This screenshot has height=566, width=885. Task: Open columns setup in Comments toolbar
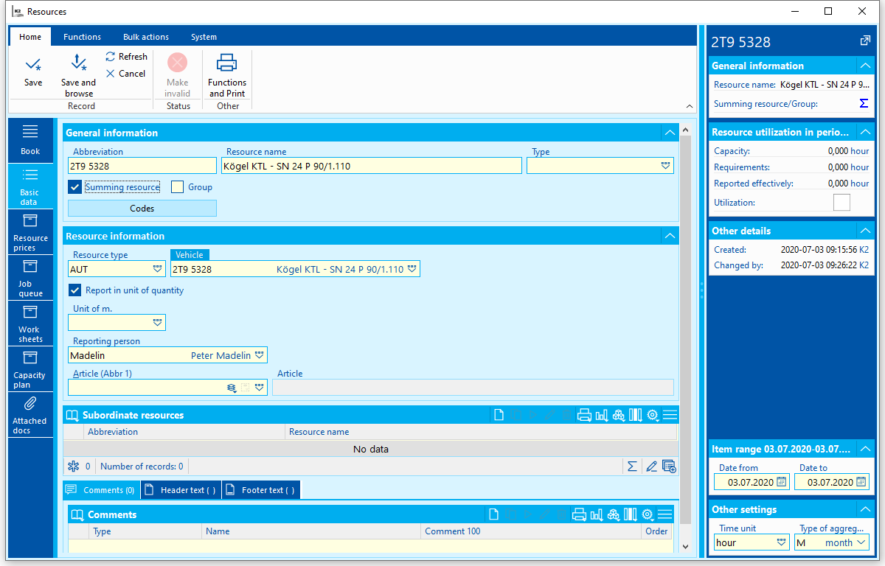click(630, 514)
